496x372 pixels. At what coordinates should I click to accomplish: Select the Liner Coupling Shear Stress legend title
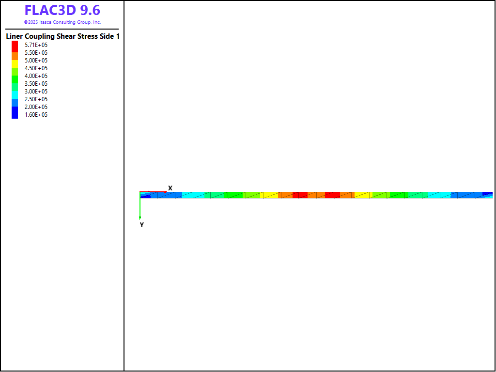(x=62, y=36)
